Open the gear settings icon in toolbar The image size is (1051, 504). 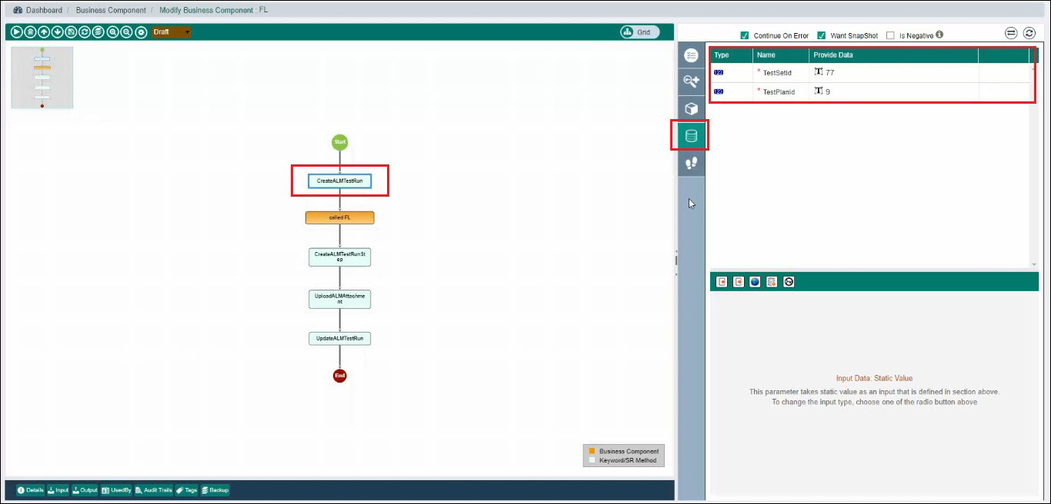(x=141, y=32)
